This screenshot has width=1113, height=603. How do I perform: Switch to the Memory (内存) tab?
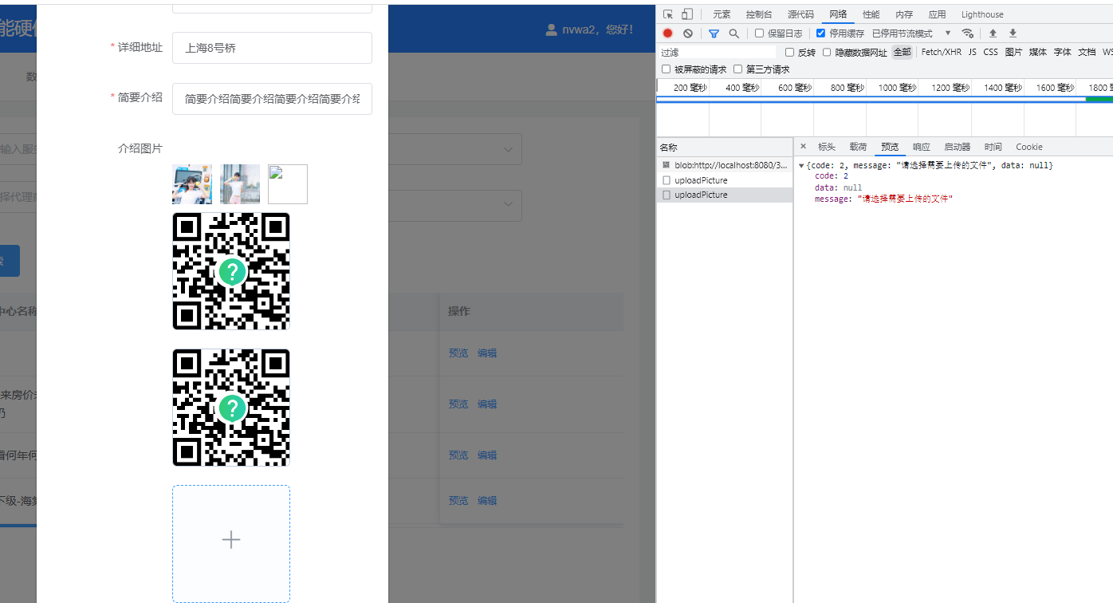[904, 14]
